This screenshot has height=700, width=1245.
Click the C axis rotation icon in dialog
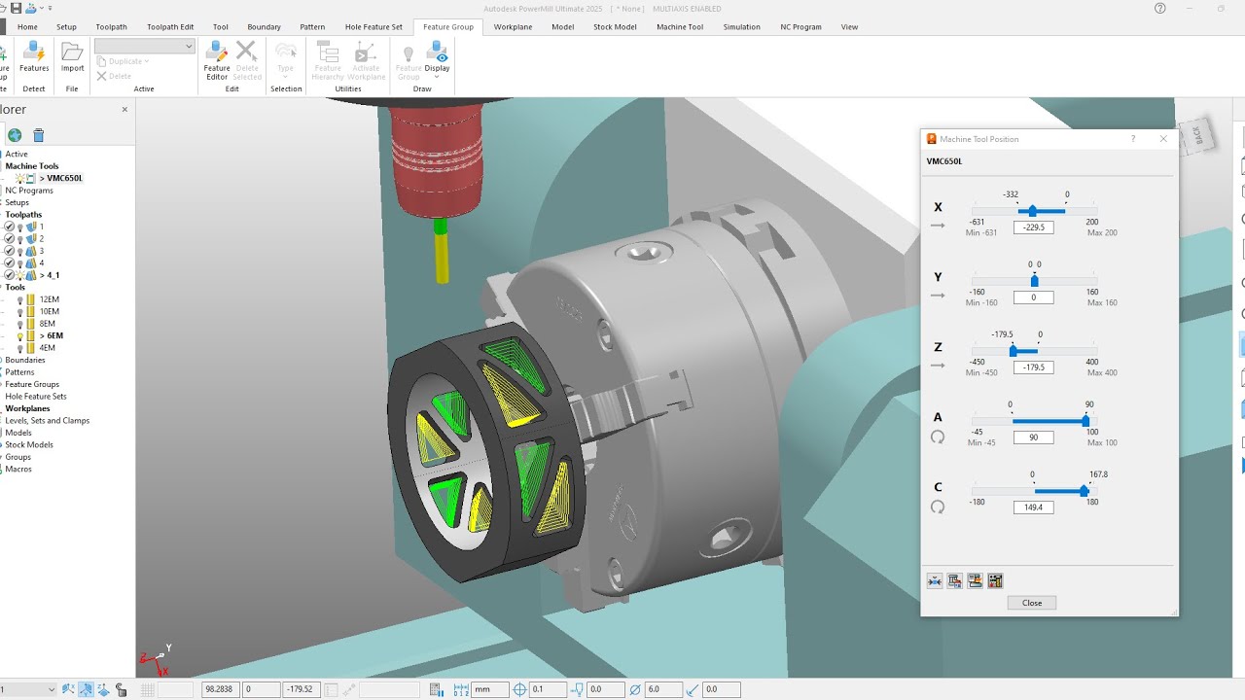pos(938,507)
